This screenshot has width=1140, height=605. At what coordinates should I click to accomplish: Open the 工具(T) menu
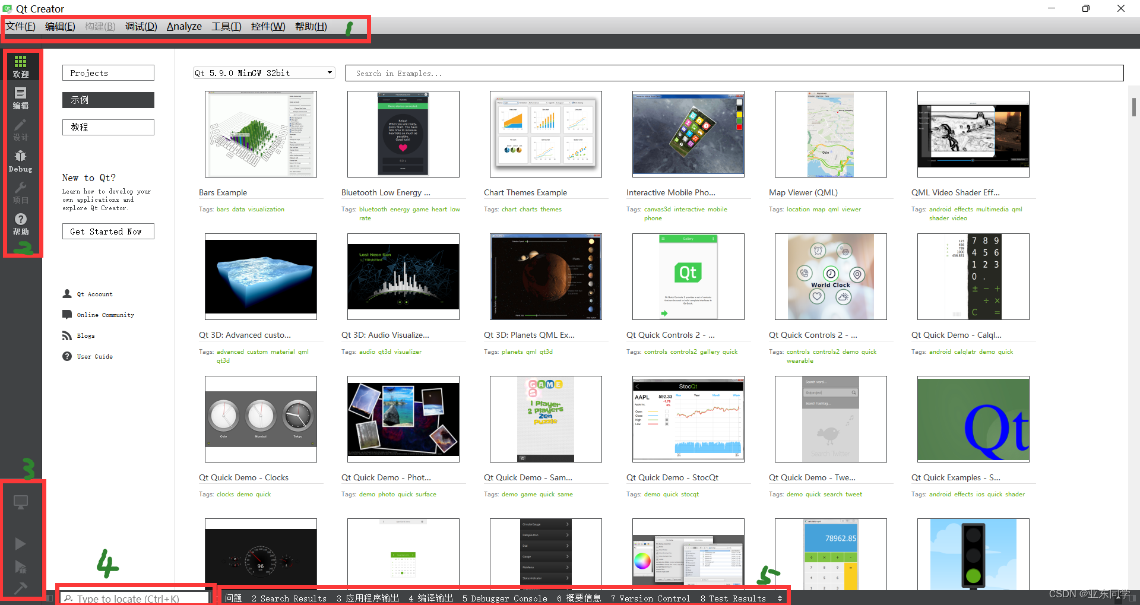226,26
